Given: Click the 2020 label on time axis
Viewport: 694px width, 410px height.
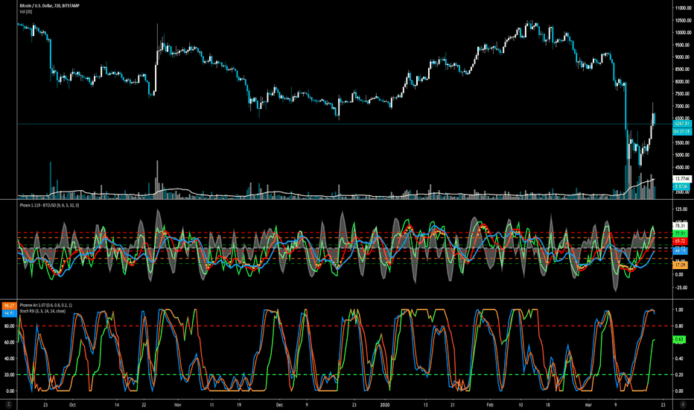Looking at the screenshot, I should pos(385,405).
